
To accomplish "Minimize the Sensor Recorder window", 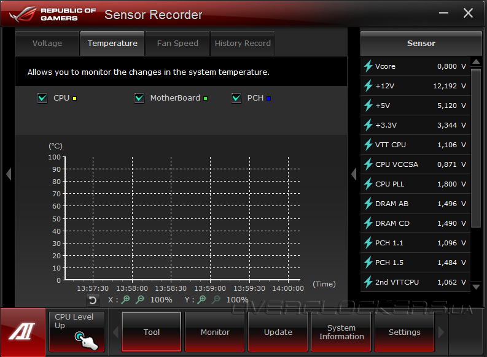I will click(x=443, y=13).
